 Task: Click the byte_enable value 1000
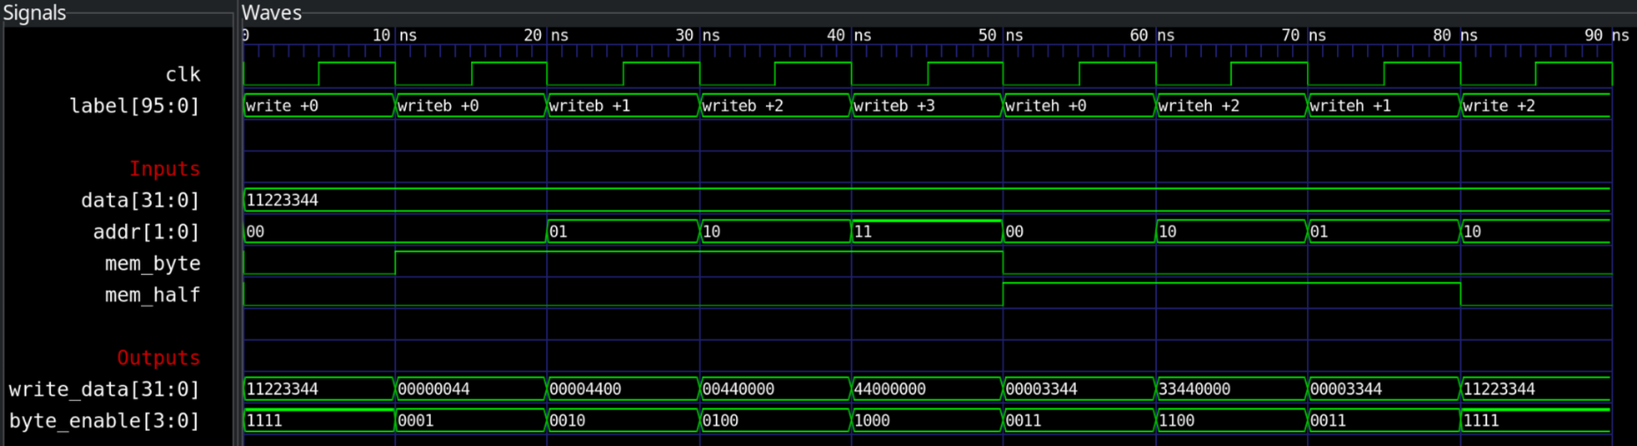(x=927, y=420)
